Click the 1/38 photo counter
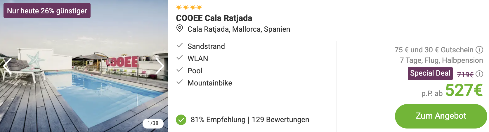The height and width of the screenshot is (132, 489). point(153,123)
